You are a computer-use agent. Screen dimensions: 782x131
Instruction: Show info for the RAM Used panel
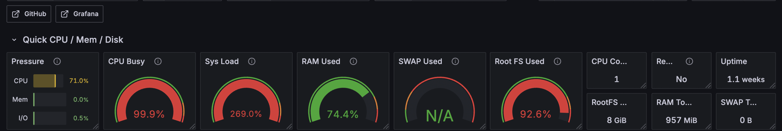pos(353,62)
